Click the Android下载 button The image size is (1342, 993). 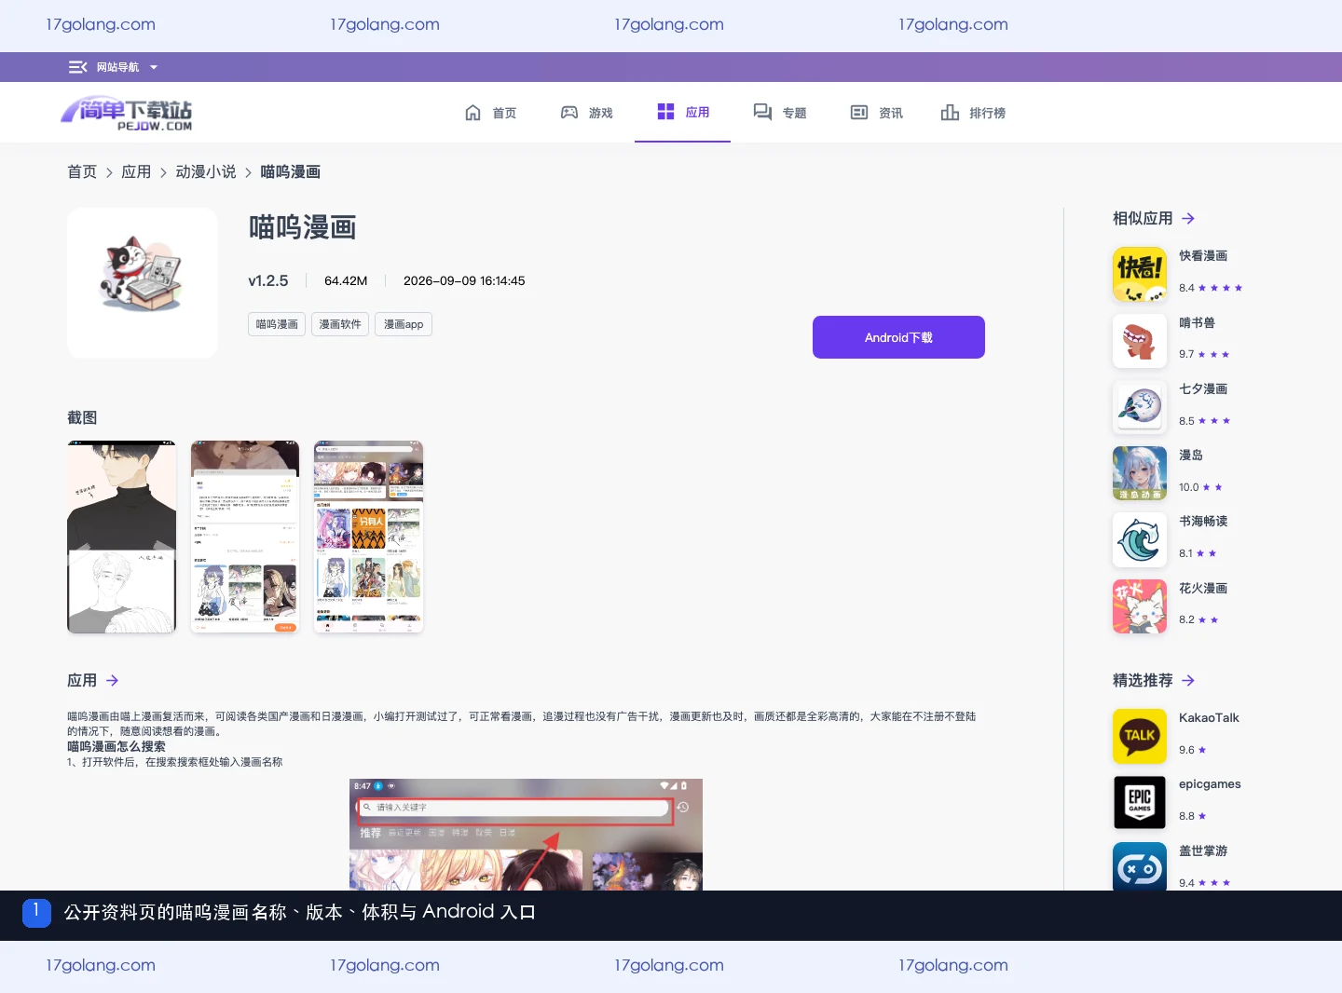898,337
